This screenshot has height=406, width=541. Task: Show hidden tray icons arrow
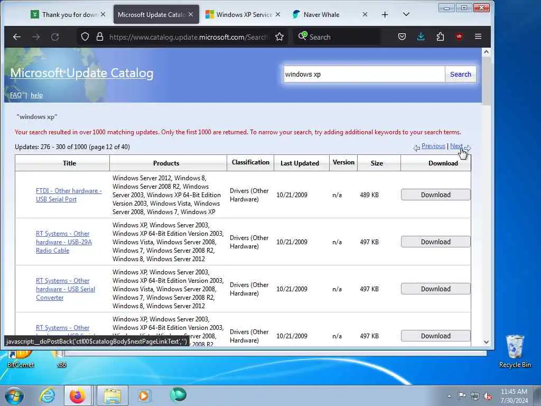coord(449,396)
